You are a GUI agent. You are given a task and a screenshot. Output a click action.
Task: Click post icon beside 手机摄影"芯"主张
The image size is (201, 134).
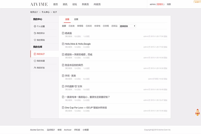[63, 86]
